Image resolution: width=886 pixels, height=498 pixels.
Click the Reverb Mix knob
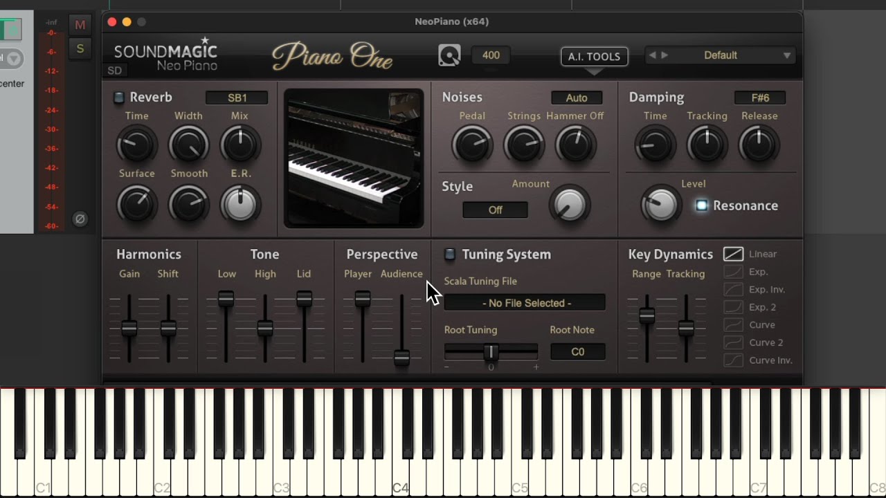(x=240, y=145)
